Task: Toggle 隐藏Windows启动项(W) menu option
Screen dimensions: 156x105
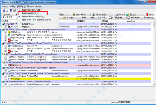Action: pos(38,17)
